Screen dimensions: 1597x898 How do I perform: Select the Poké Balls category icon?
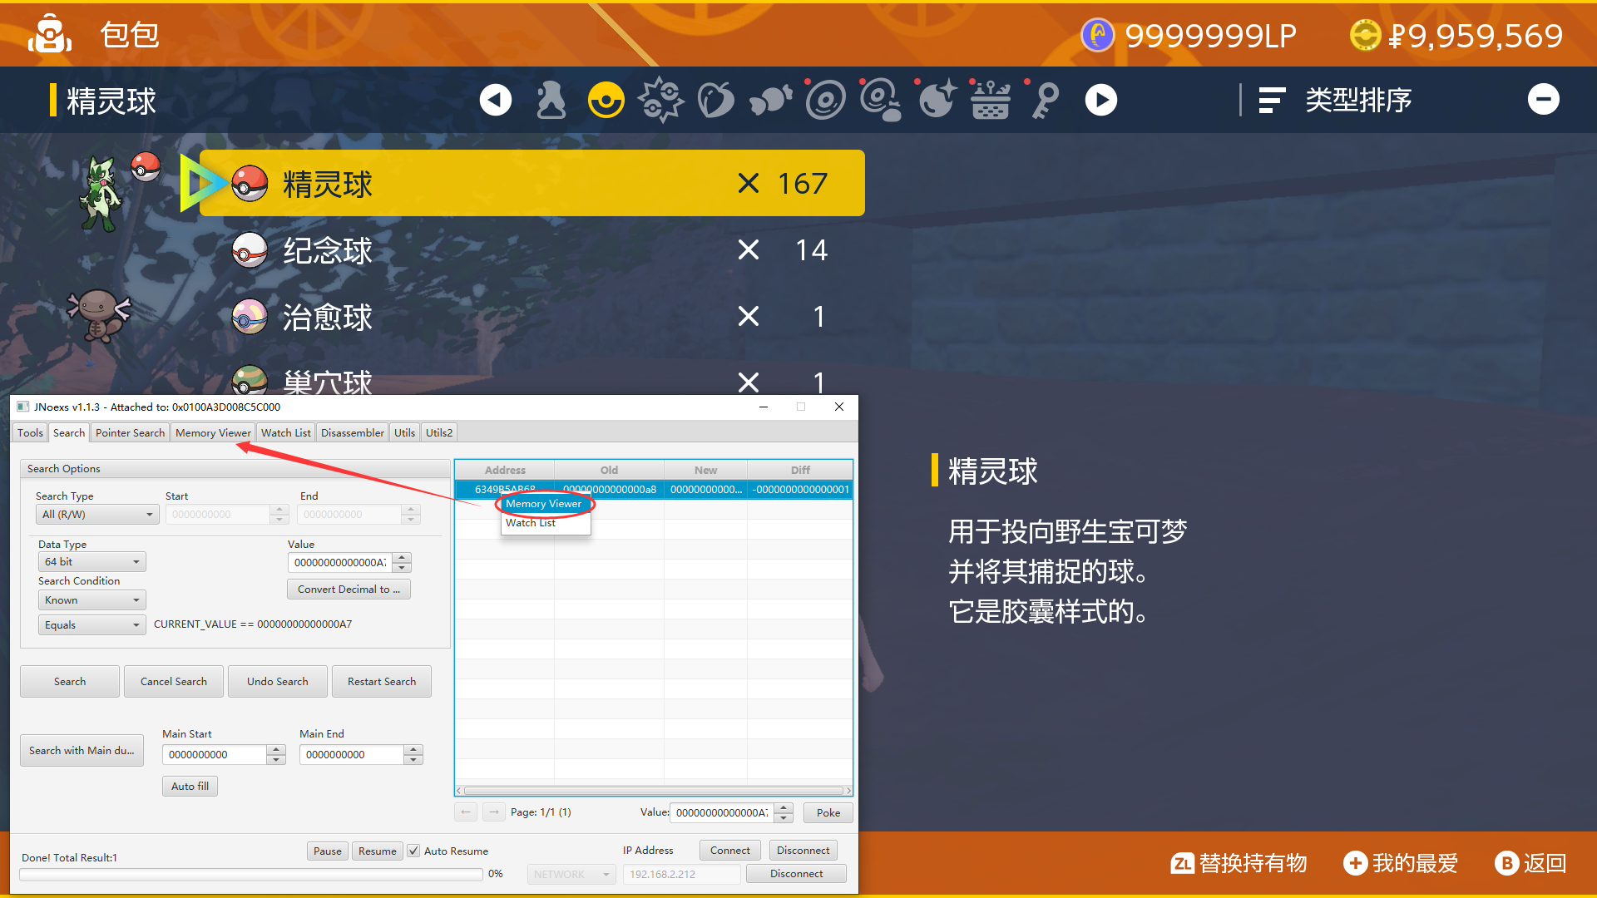coord(606,101)
